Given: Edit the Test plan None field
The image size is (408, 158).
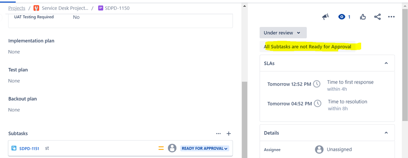Looking at the screenshot, I should [14, 81].
